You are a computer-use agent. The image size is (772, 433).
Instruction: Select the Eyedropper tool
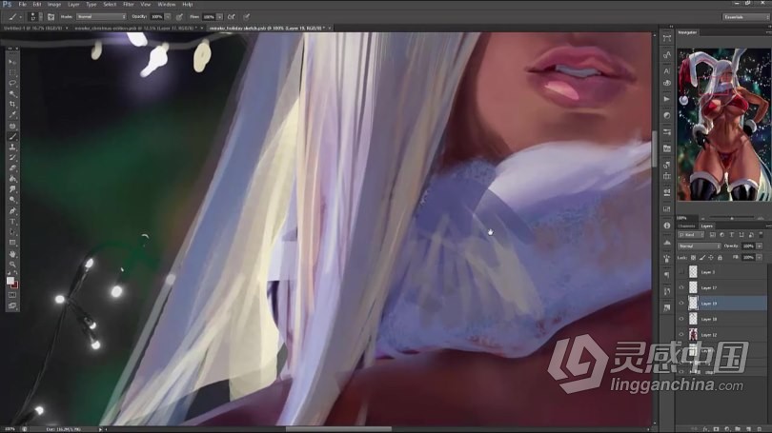click(x=12, y=115)
